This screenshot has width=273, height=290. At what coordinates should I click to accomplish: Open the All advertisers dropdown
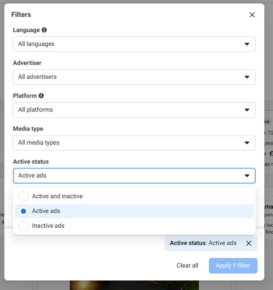coord(134,77)
